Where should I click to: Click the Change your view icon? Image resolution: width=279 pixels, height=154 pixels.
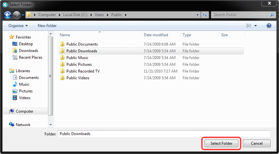click(249, 26)
